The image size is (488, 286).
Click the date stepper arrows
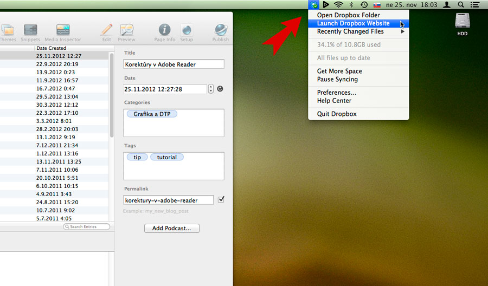pyautogui.click(x=211, y=89)
